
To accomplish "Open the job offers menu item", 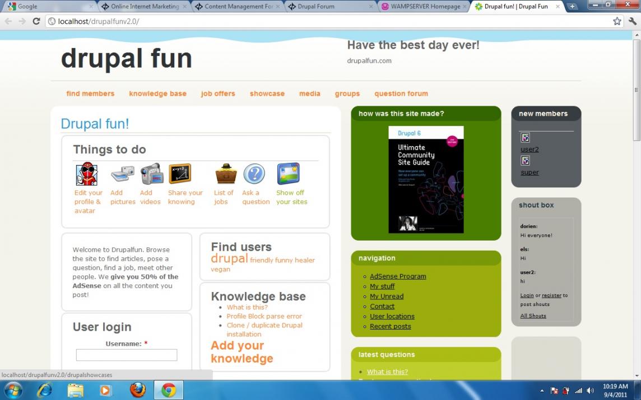I will pyautogui.click(x=218, y=93).
